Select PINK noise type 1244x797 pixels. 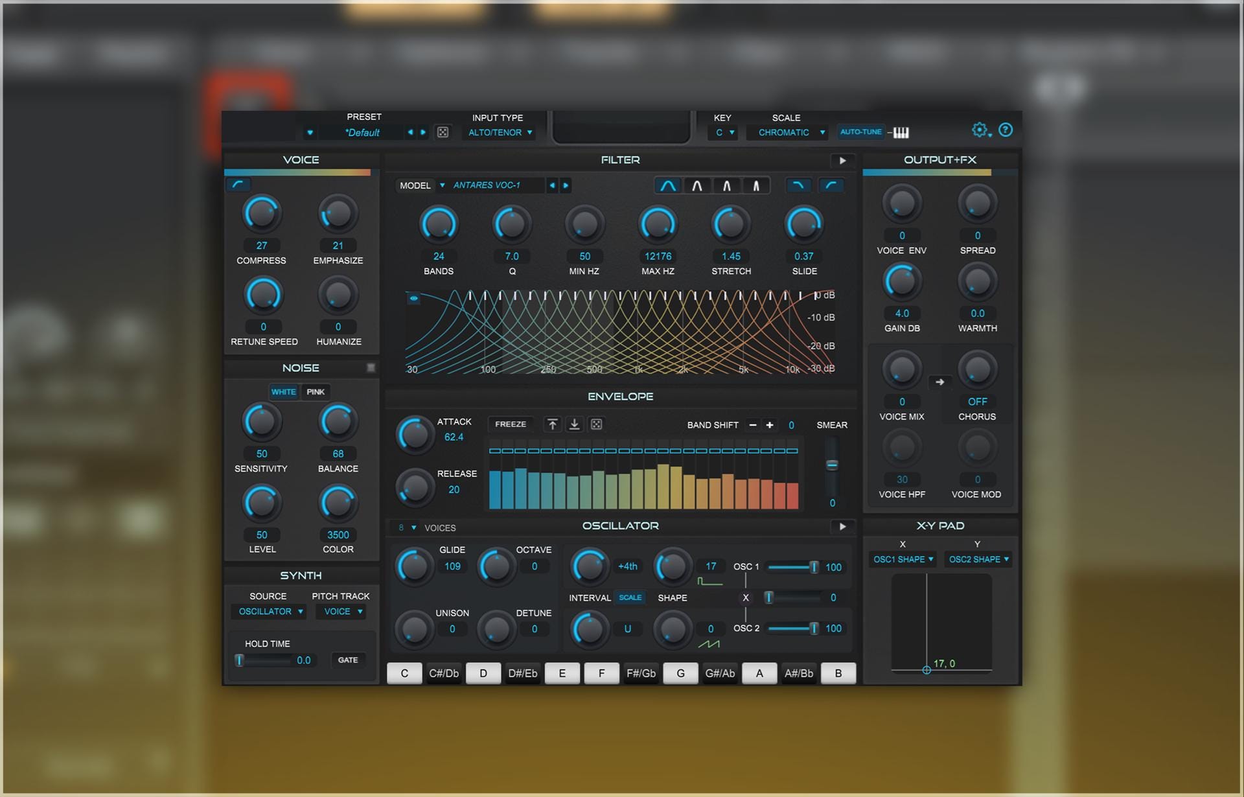[x=316, y=392]
